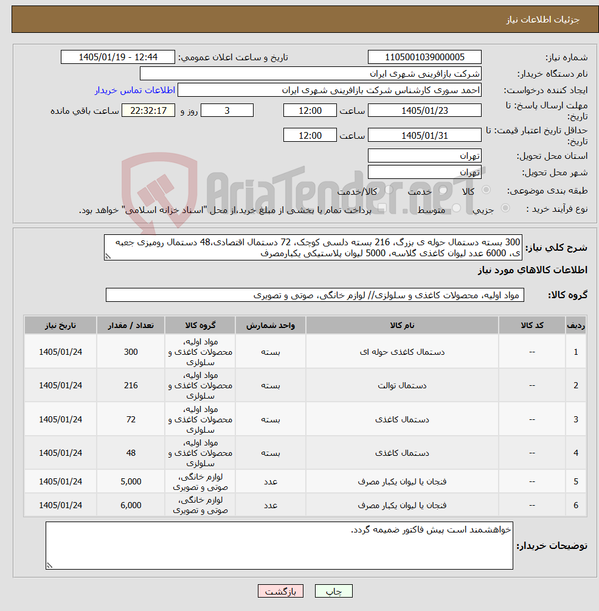
Task: Click the چاپ print button
Action: point(334,591)
